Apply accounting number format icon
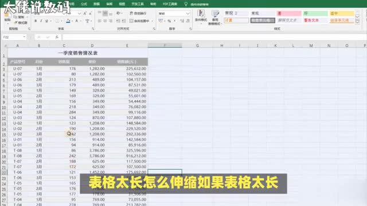Viewport: 367px width, 206px height. coord(161,21)
